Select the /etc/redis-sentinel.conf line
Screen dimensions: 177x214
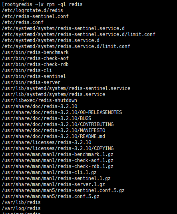click(35, 16)
